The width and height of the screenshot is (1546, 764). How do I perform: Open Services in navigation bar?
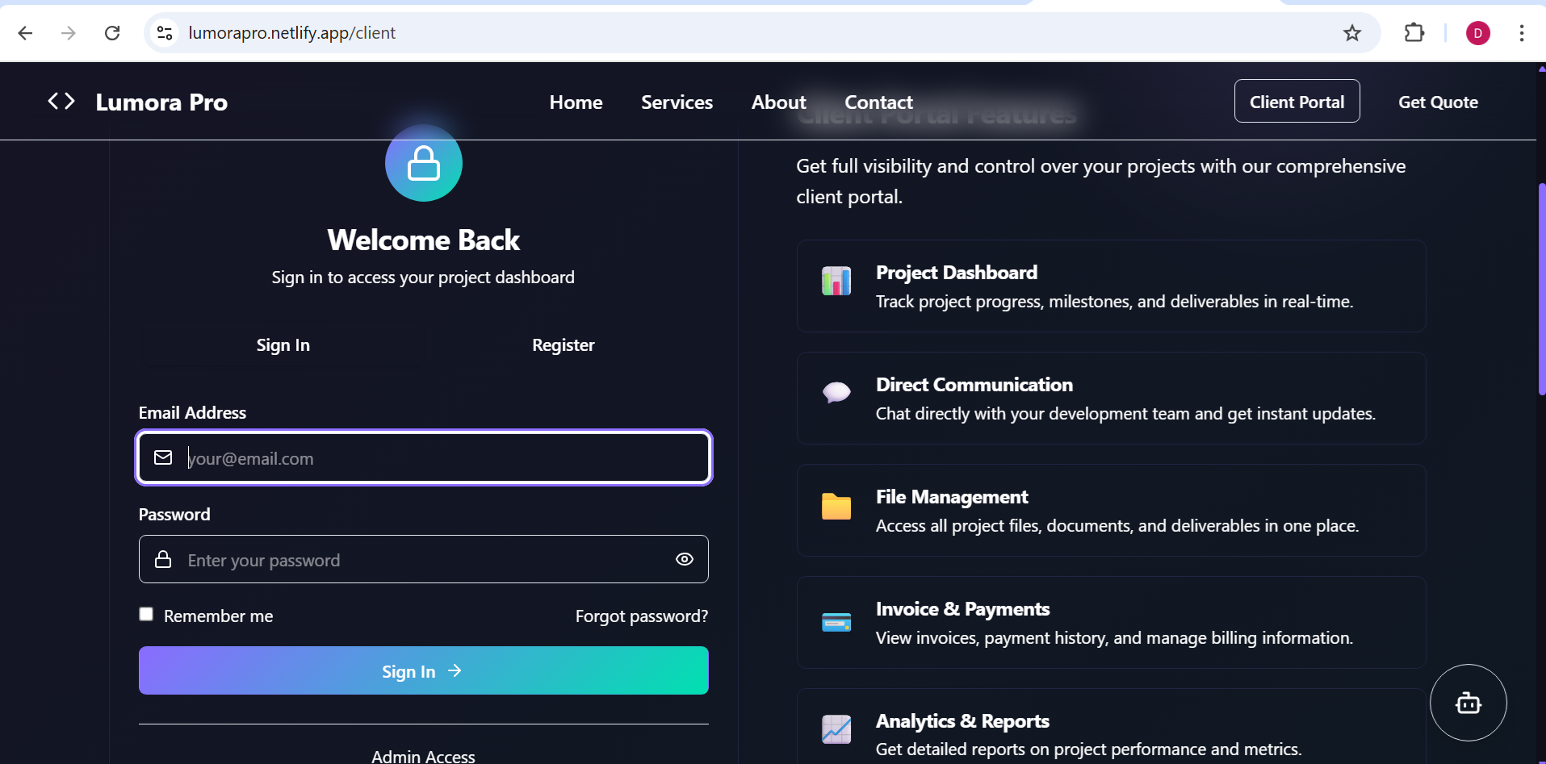[677, 102]
